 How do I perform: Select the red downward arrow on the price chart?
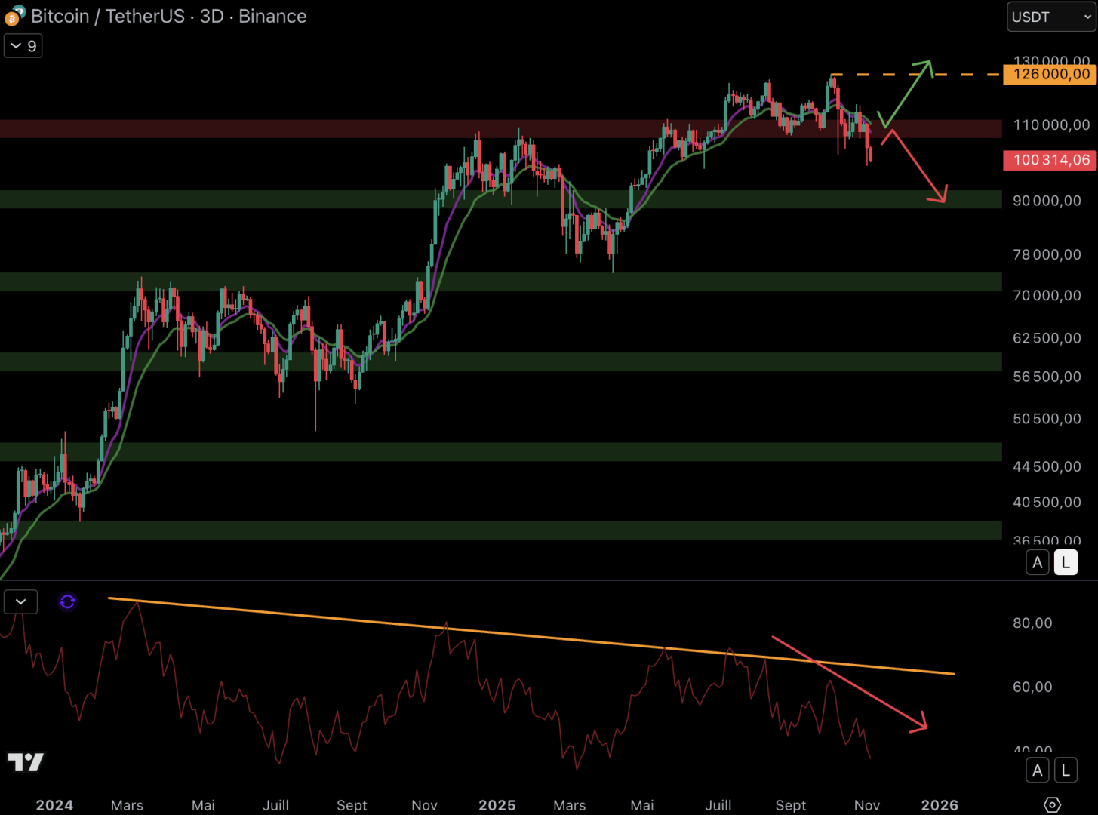tap(917, 166)
